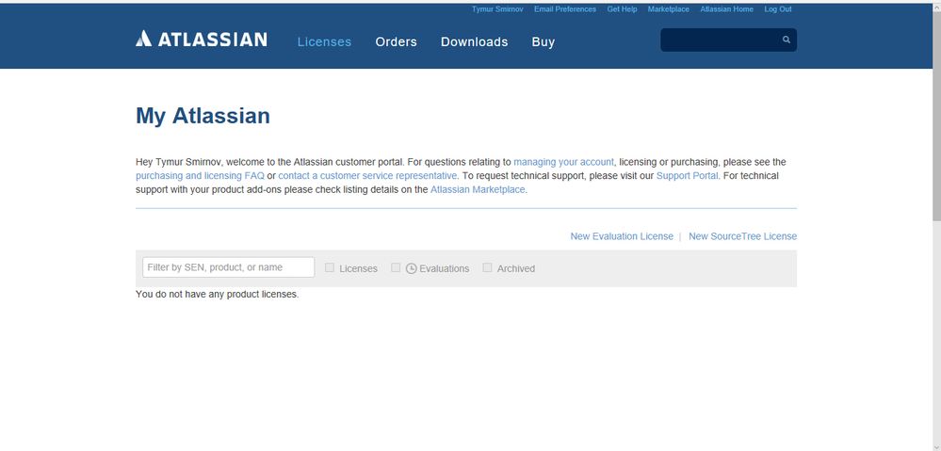
Task: Open the Buy tab
Action: point(544,42)
